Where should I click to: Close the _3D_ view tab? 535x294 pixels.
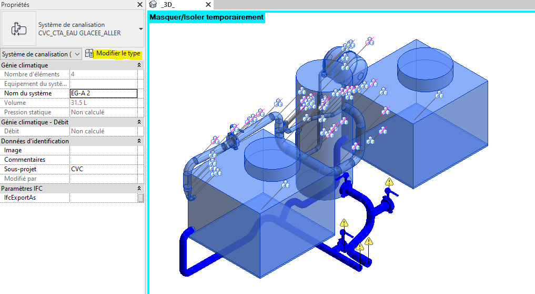pyautogui.click(x=208, y=5)
